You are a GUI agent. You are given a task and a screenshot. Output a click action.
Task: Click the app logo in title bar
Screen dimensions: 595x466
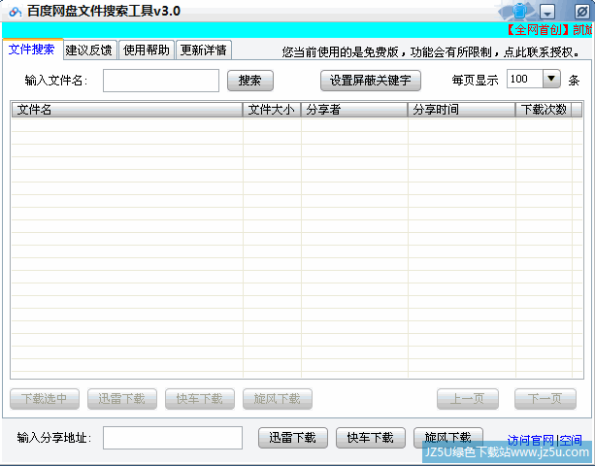(16, 12)
